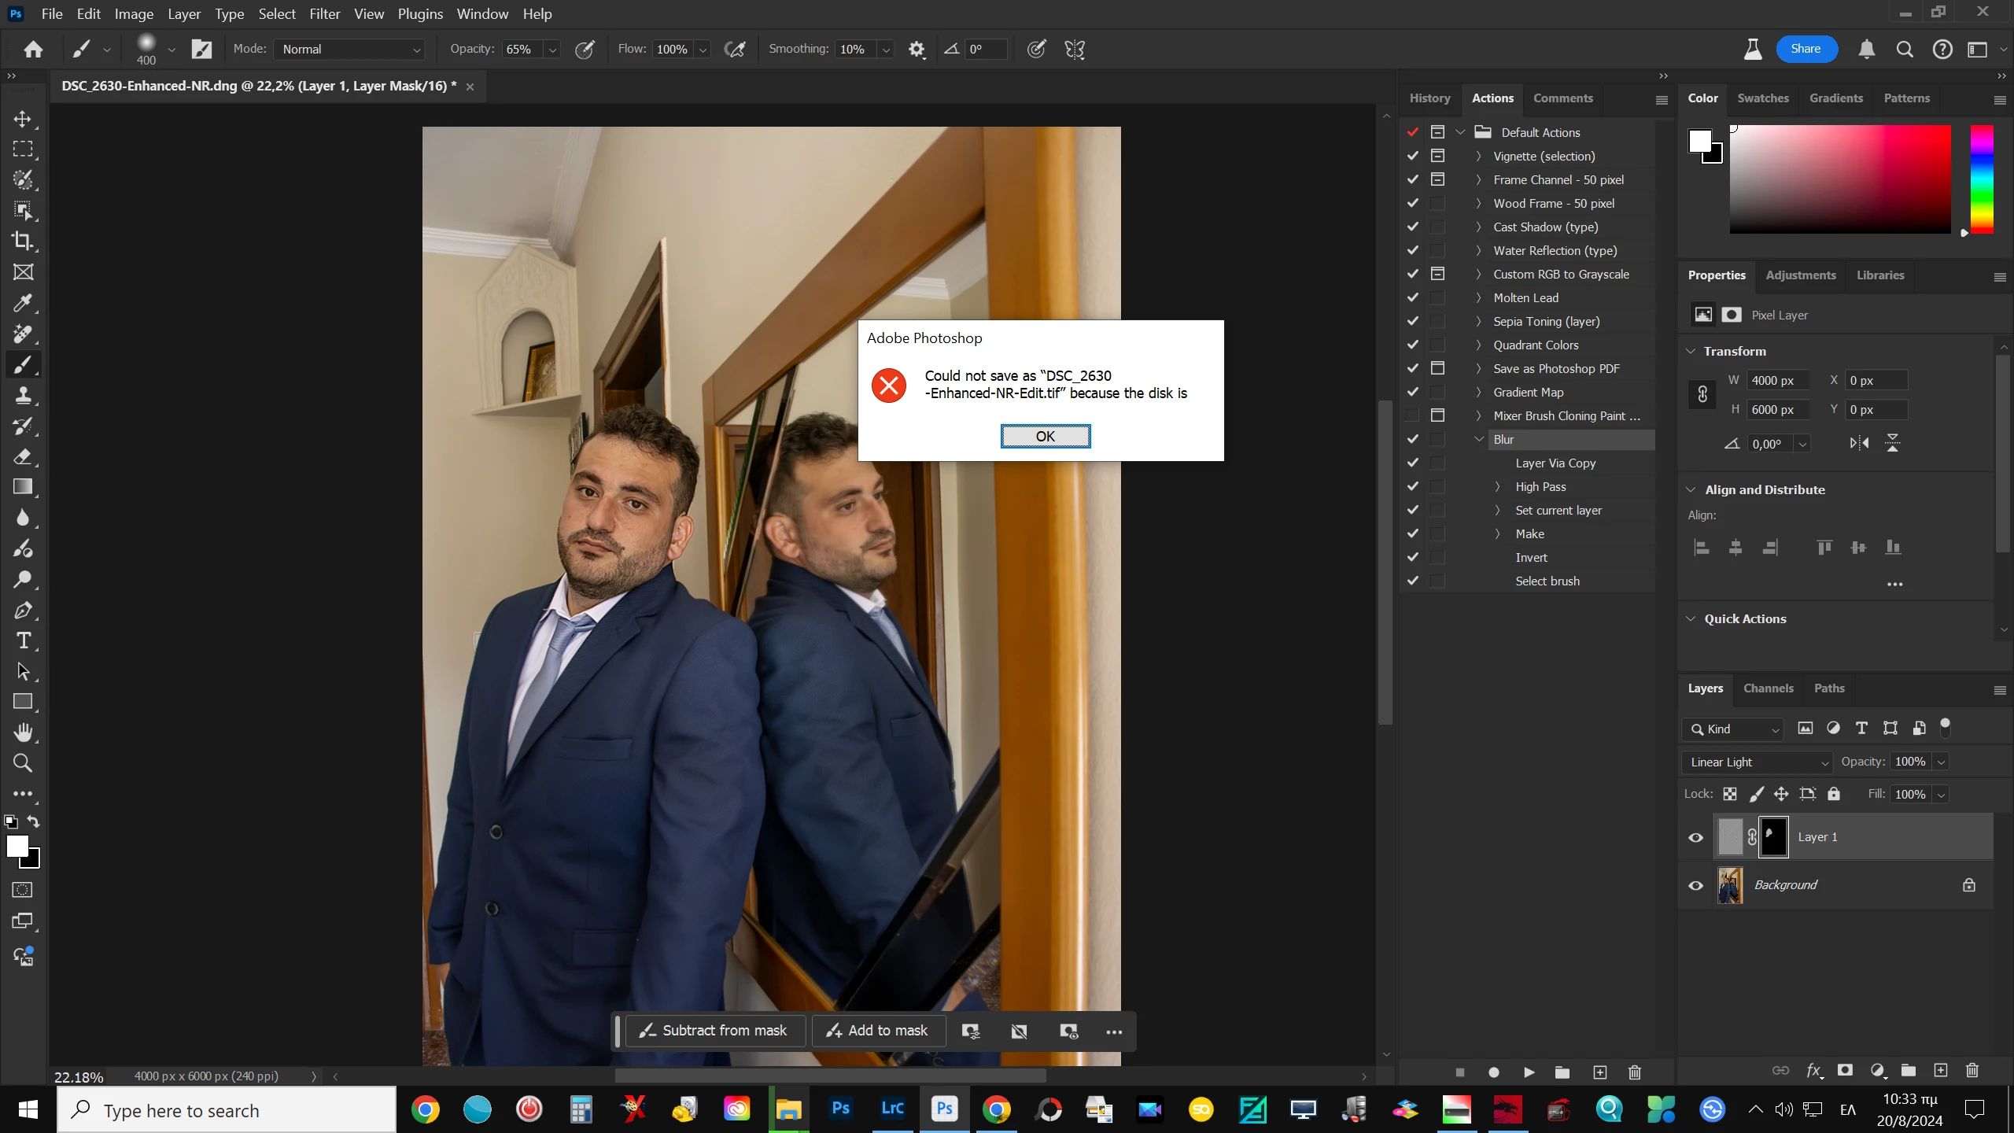Screen dimensions: 2014x1133
Task: Open brush Mode dropdown
Action: pyautogui.click(x=350, y=49)
